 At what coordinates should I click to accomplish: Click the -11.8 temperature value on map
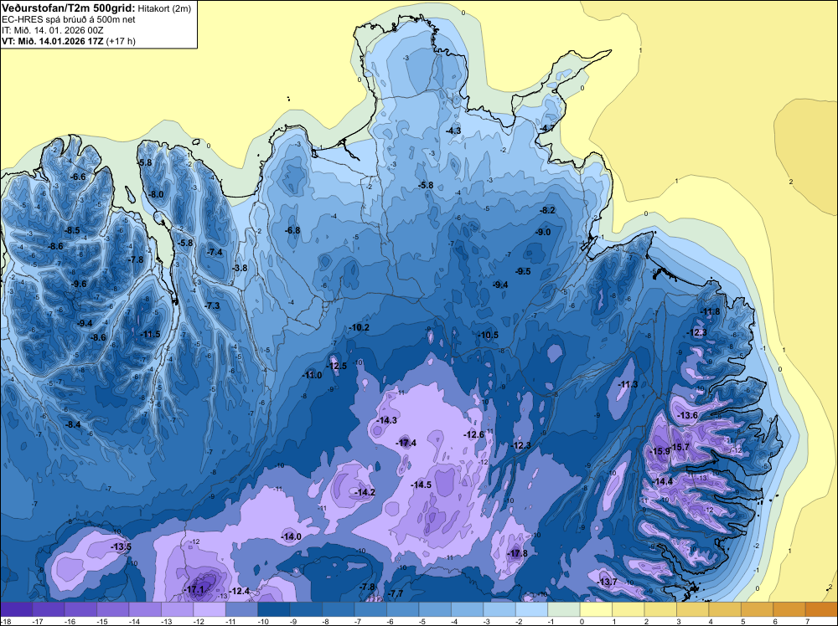click(x=710, y=311)
